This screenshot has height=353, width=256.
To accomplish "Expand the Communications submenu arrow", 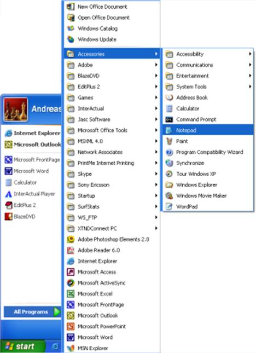I will [x=250, y=65].
